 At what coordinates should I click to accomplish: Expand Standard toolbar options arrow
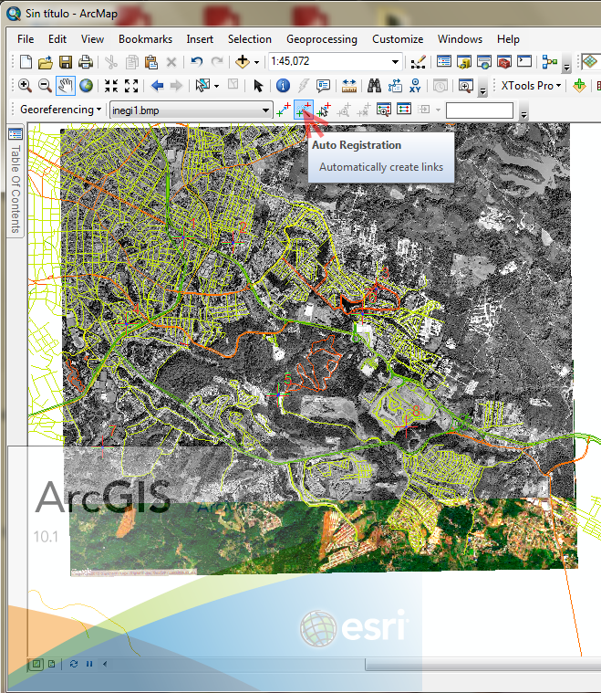pos(566,66)
